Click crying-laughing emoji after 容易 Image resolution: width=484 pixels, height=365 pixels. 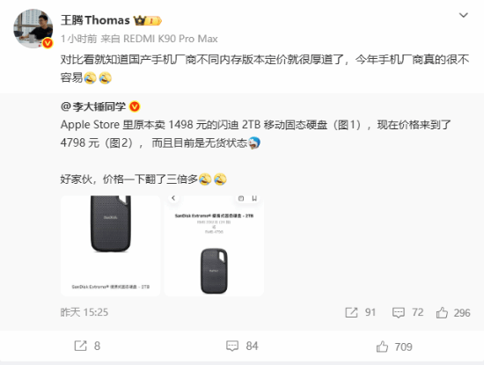click(x=90, y=77)
